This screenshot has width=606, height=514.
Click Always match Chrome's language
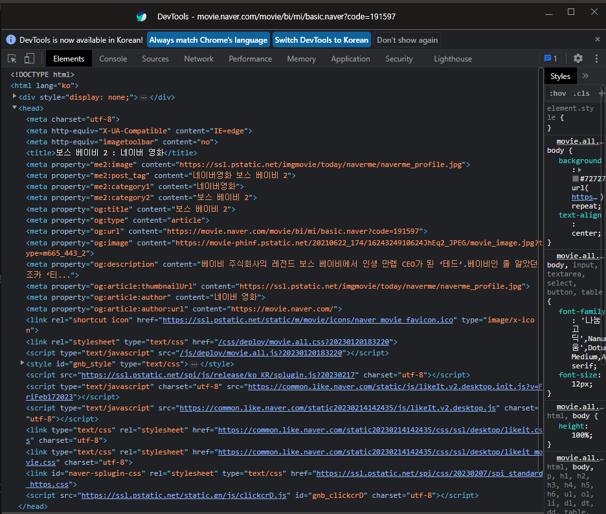coord(208,39)
